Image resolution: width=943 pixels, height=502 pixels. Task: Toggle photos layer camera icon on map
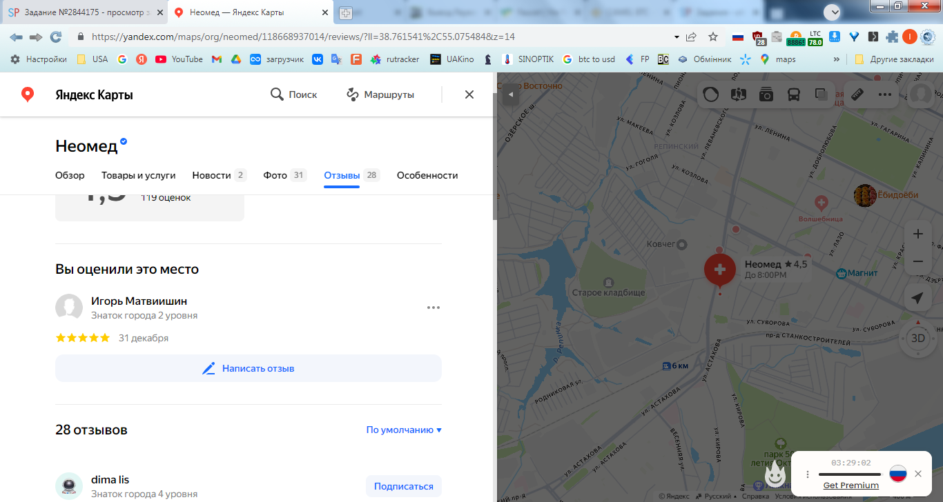click(x=766, y=94)
